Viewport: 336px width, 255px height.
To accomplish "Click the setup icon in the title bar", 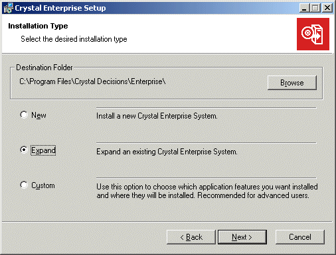I will [9, 8].
